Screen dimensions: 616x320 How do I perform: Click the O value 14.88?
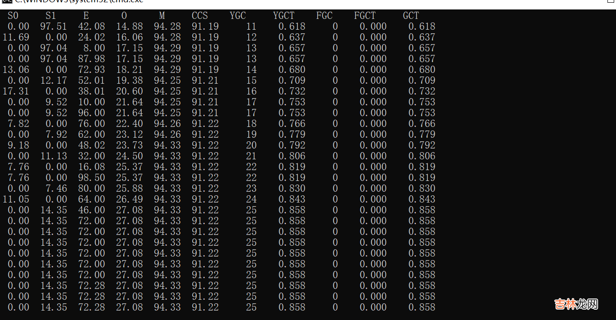pyautogui.click(x=129, y=27)
